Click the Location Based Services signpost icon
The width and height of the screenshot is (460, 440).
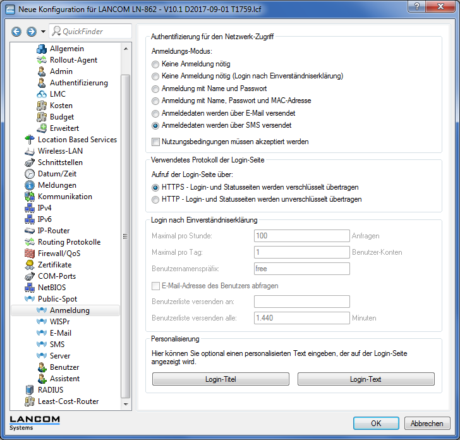click(29, 140)
